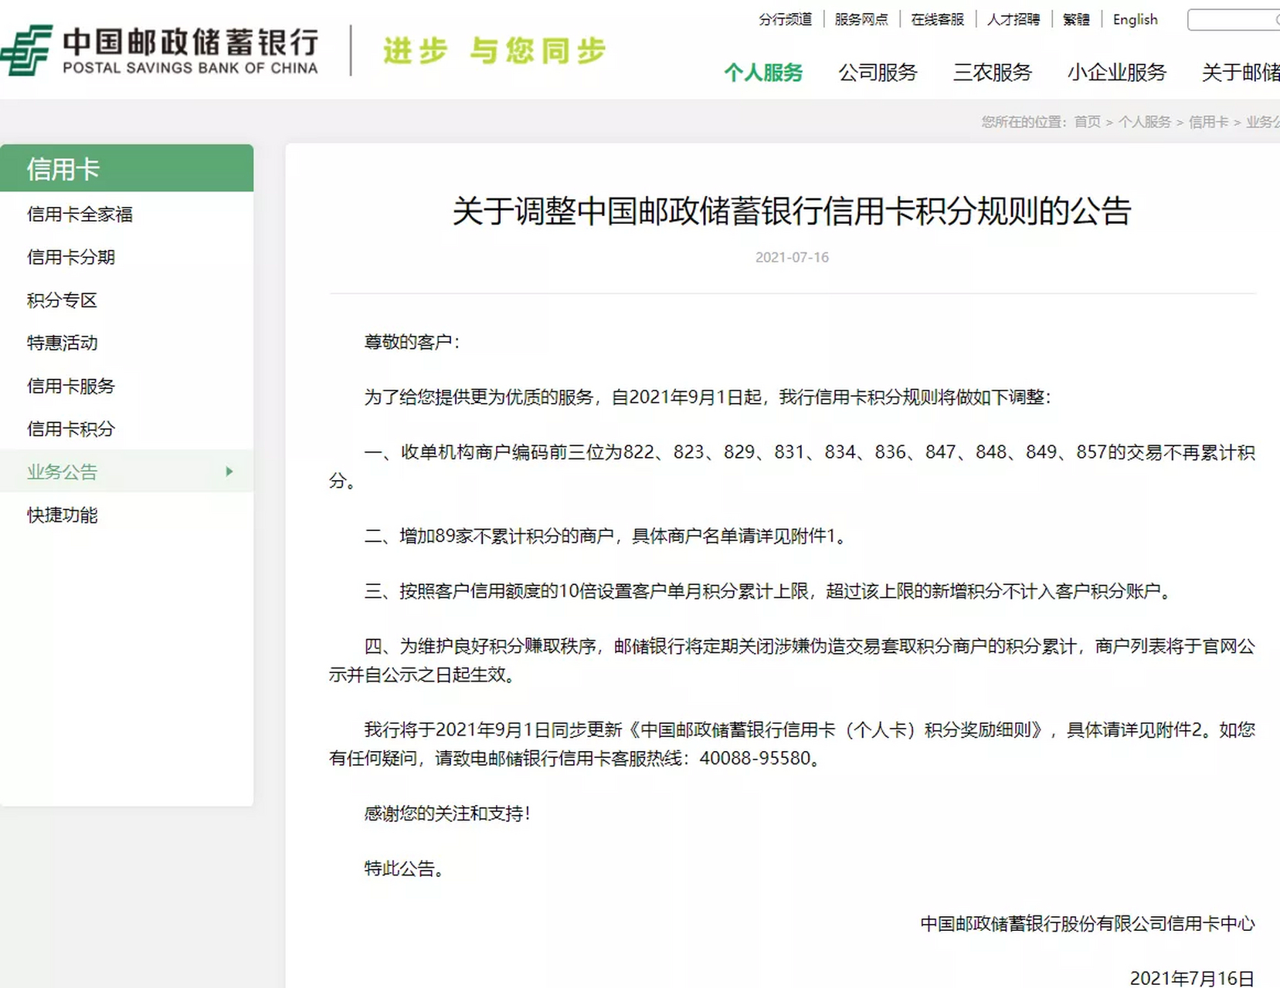Click the line 感谢您的关注和支持
The image size is (1280, 988).
447,813
